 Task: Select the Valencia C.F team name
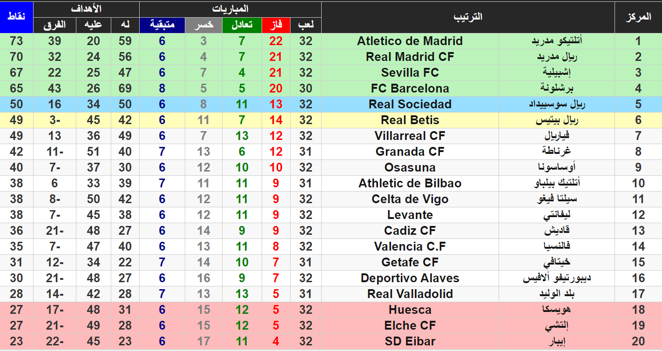coord(410,246)
